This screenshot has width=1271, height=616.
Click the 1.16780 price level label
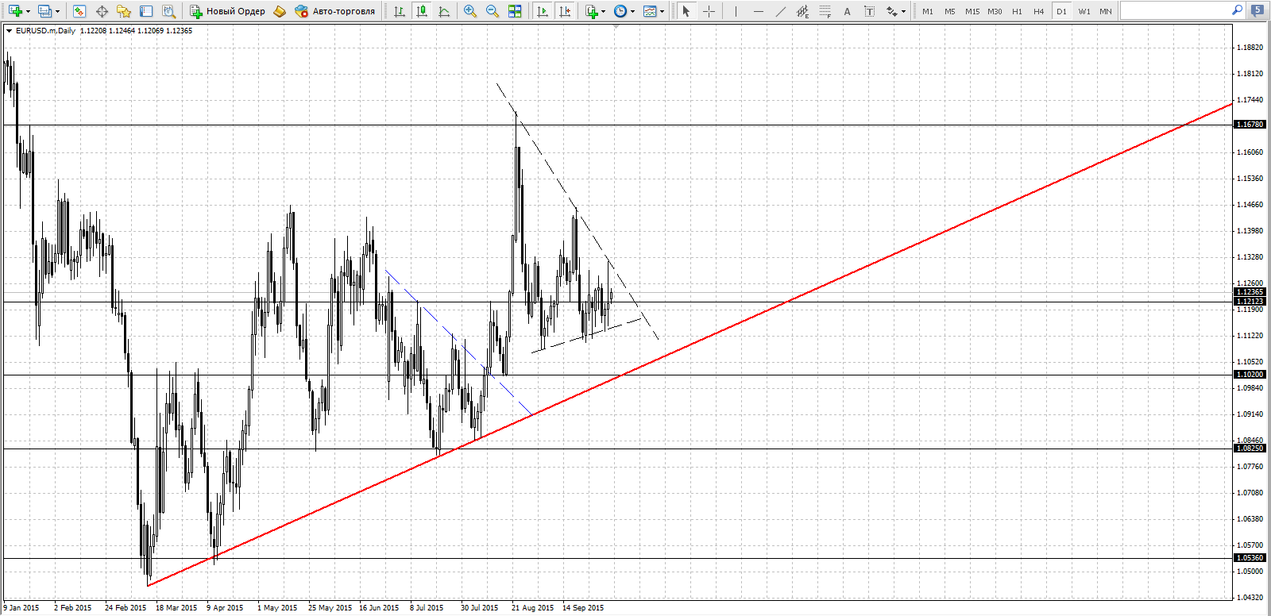[1250, 125]
